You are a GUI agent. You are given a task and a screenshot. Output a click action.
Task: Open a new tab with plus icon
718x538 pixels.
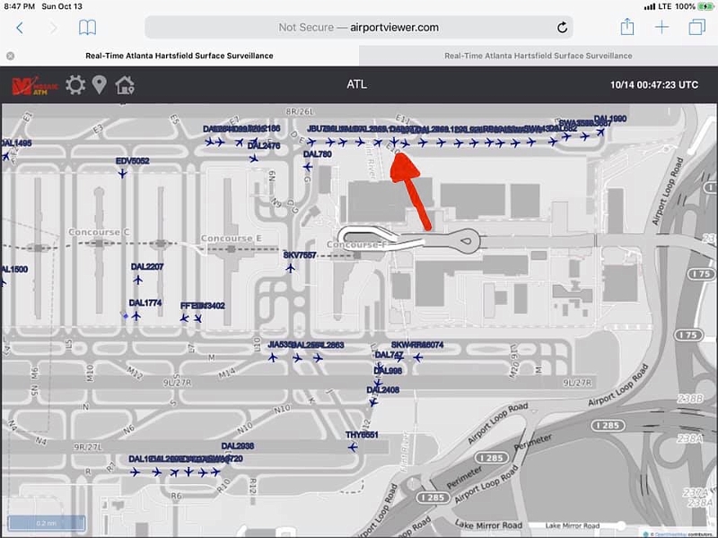click(x=661, y=27)
